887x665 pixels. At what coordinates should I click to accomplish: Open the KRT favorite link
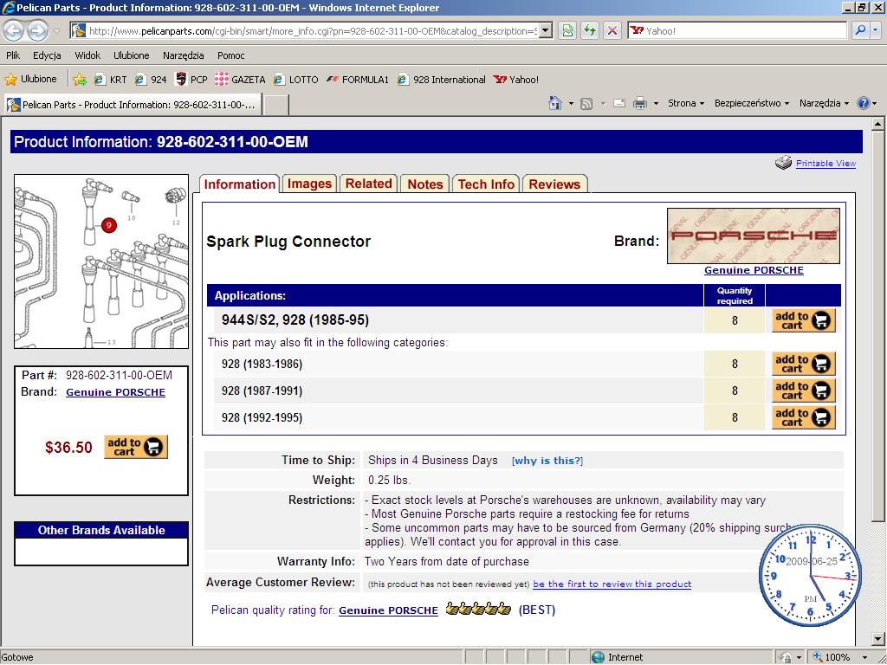(111, 80)
